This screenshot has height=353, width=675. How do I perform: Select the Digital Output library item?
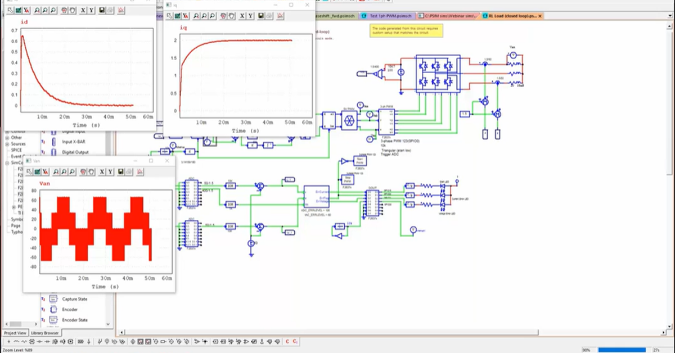tap(75, 152)
